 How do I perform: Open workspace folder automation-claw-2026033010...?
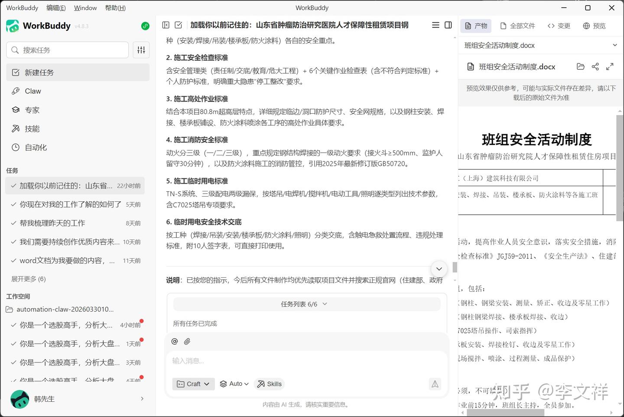coord(60,309)
